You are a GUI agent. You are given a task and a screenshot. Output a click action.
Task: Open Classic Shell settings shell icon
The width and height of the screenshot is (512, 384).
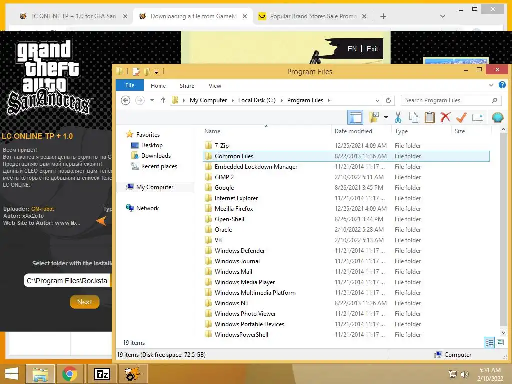[497, 117]
